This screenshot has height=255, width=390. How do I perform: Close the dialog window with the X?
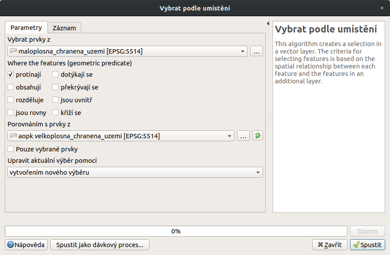tap(382, 8)
